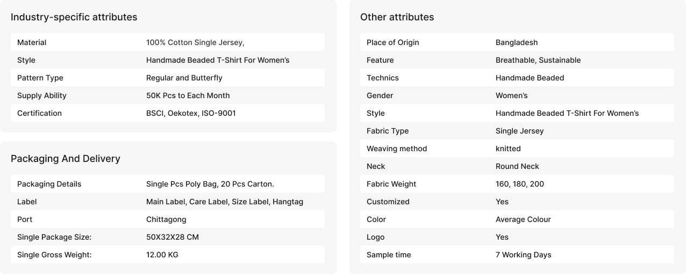Click the "Weaving method" attribute label
Screen dimensions: 686x274
pyautogui.click(x=396, y=149)
